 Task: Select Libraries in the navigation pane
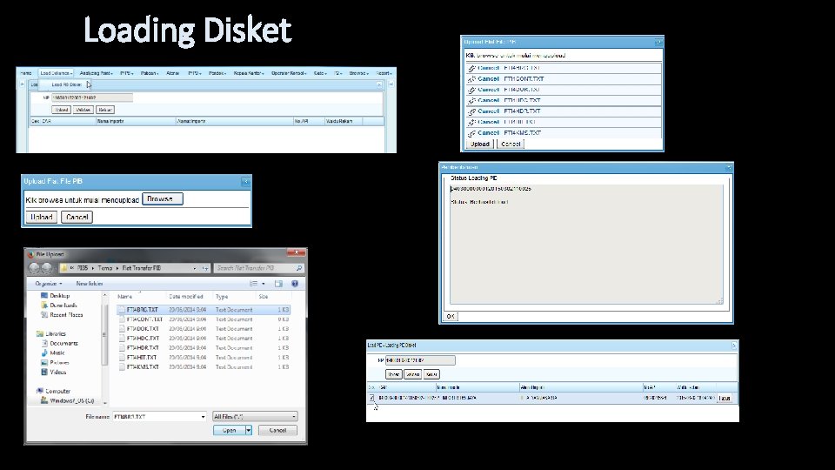pos(51,333)
